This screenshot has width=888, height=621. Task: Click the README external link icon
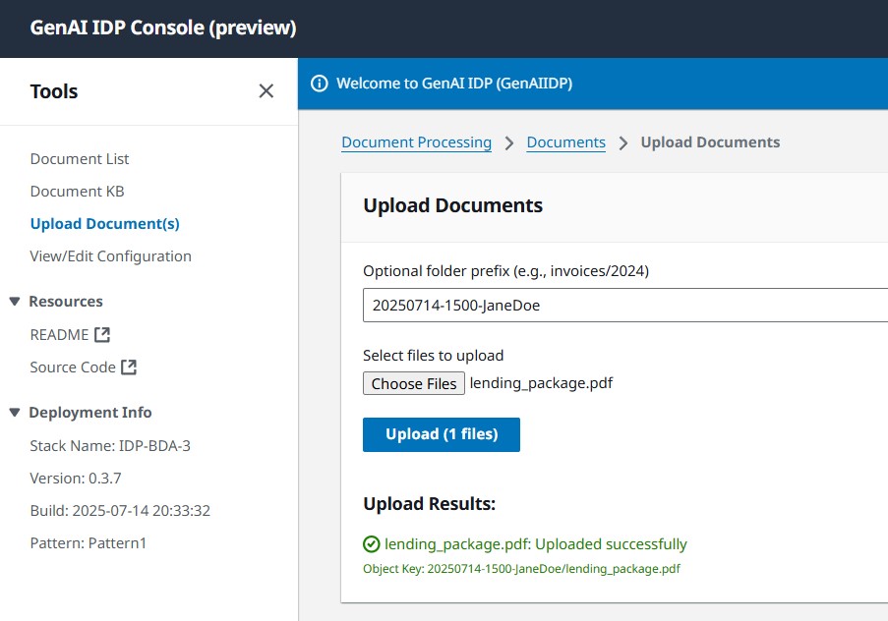[x=102, y=334]
